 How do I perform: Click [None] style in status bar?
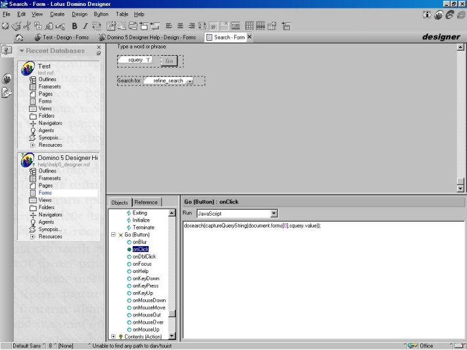click(x=66, y=346)
